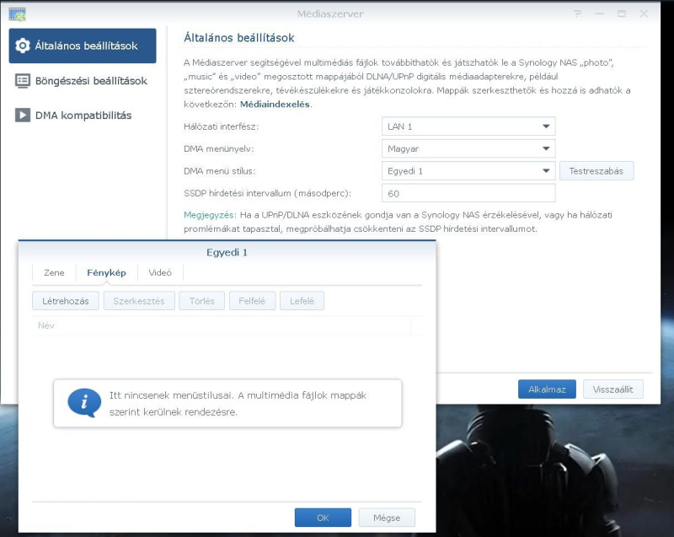Click the Törlés button
Viewport: 674px width, 537px height.
coord(201,301)
